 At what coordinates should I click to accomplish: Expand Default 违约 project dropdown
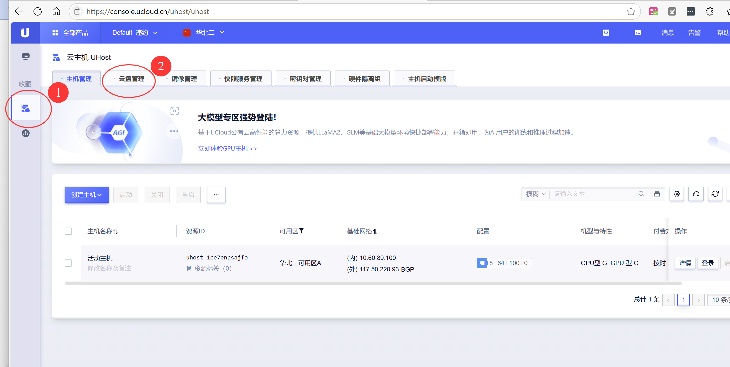pos(135,33)
